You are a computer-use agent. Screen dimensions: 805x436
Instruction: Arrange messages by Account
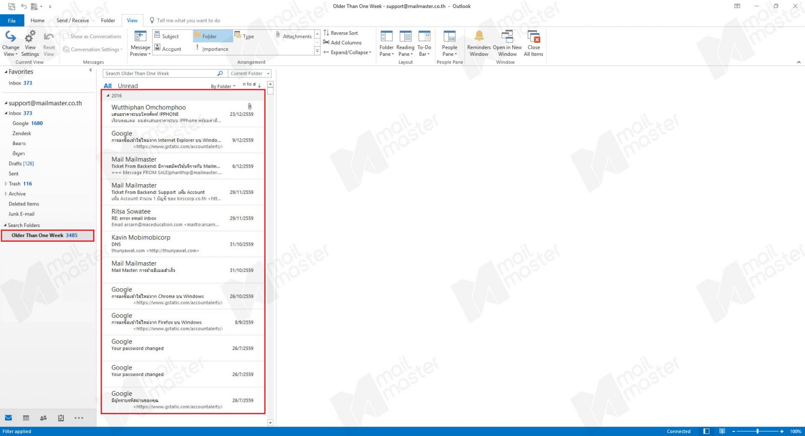pos(168,49)
